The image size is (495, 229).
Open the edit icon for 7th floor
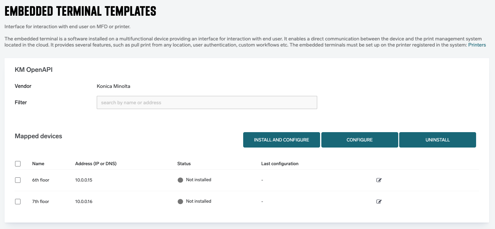[x=379, y=202]
